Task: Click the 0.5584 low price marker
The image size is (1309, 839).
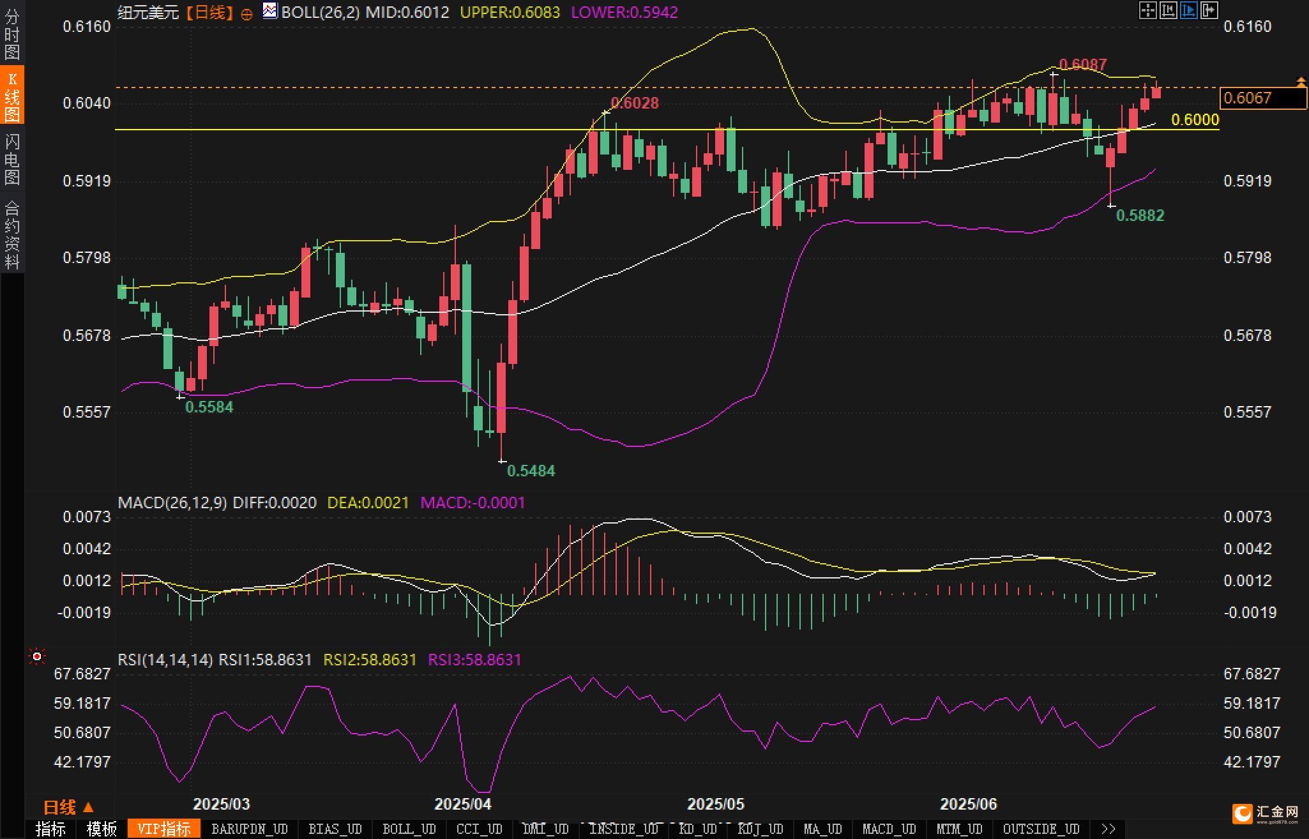Action: pos(209,407)
